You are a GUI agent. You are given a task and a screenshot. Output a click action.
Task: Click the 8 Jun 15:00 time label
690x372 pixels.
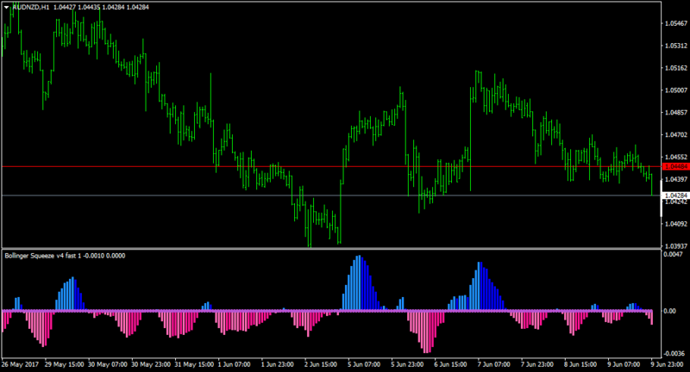click(580, 364)
